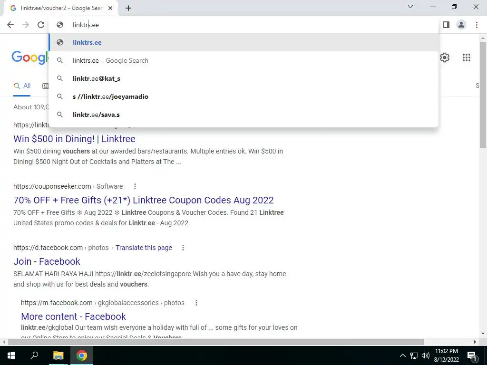487x365 pixels.
Task: Click the Google logo
Action: [30, 58]
